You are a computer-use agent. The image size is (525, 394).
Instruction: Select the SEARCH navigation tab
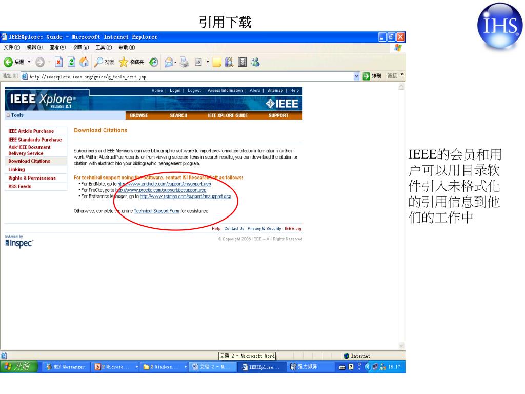(178, 115)
